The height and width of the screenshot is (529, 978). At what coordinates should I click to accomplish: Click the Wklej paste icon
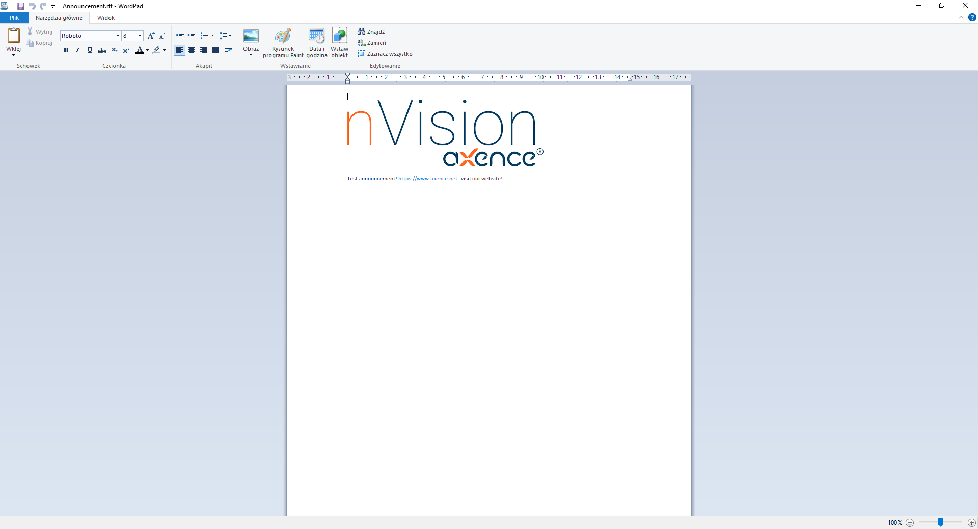pyautogui.click(x=13, y=36)
